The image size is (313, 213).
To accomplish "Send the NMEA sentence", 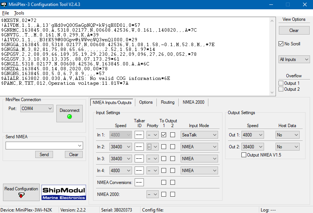I will [x=44, y=154].
